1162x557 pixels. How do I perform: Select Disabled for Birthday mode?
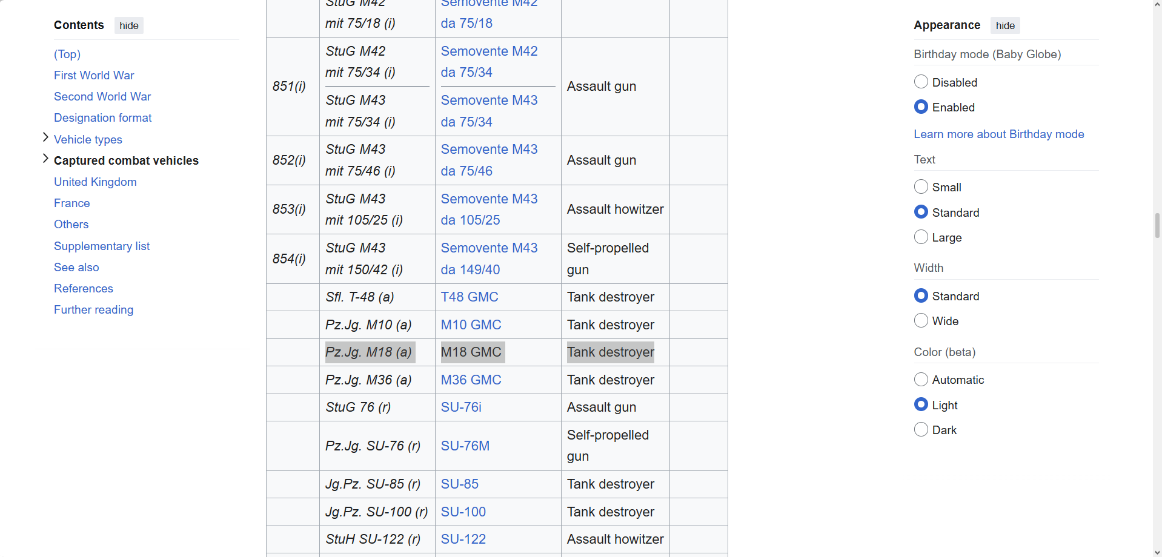[x=921, y=82]
